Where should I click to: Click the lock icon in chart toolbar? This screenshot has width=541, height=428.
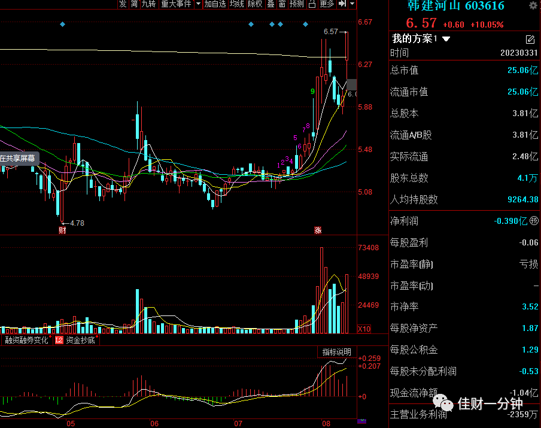pyautogui.click(x=312, y=4)
